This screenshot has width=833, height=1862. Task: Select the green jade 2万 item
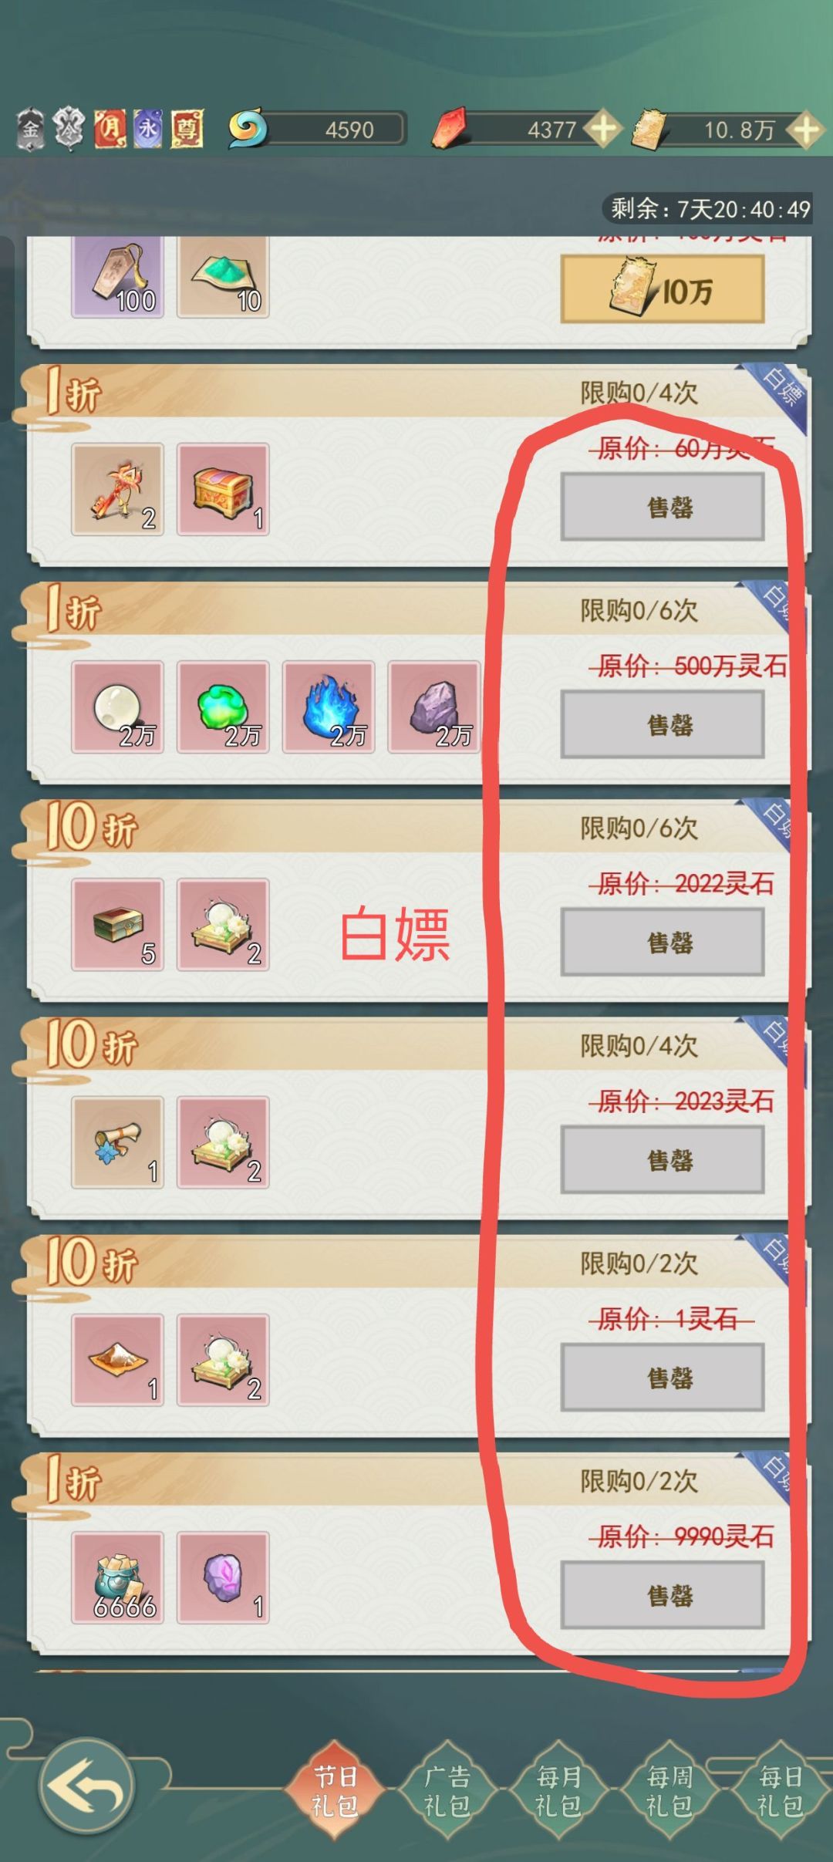[223, 707]
